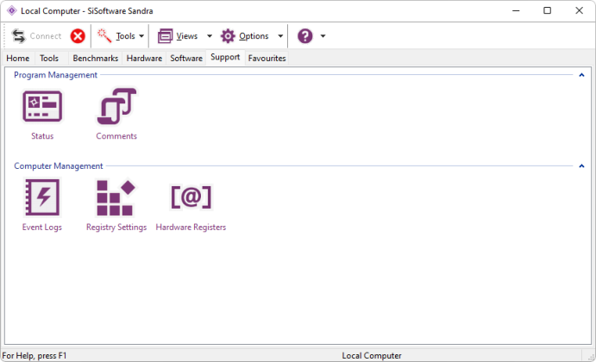Close the Sandra window
Image resolution: width=596 pixels, height=362 pixels.
tap(579, 10)
